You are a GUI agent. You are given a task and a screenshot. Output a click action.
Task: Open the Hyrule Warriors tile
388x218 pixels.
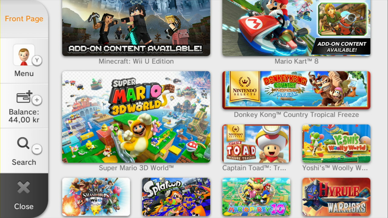click(x=336, y=197)
